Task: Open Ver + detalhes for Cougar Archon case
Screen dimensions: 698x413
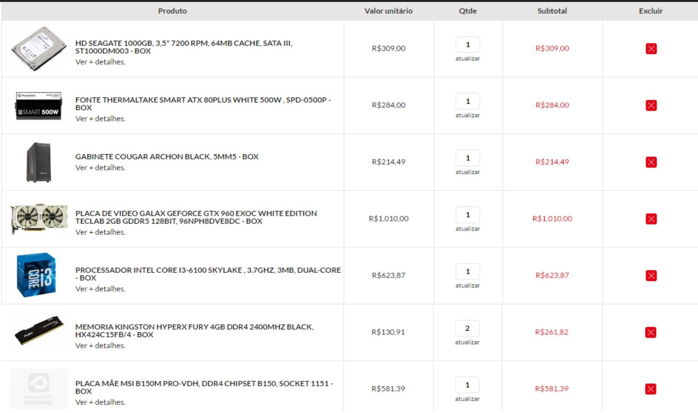Action: pyautogui.click(x=101, y=167)
